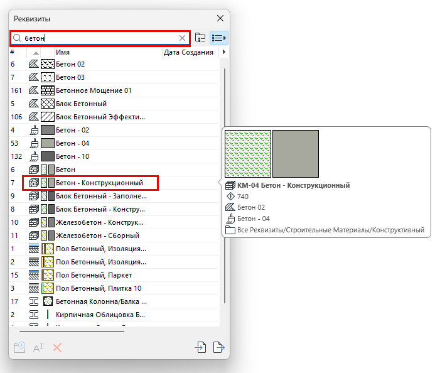Screen dimensions: 440x373
Task: Sort list by the # column header
Action: [18, 52]
